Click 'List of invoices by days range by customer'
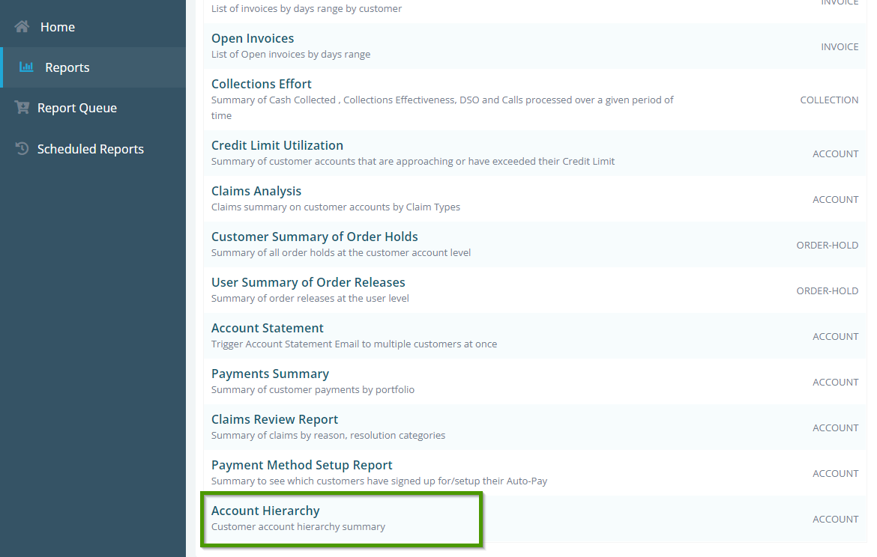This screenshot has height=557, width=877. 307,8
